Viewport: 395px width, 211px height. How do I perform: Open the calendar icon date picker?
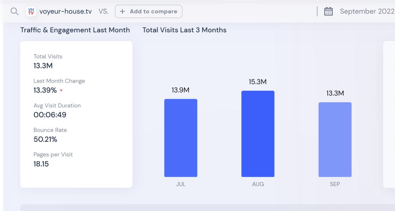tap(328, 11)
